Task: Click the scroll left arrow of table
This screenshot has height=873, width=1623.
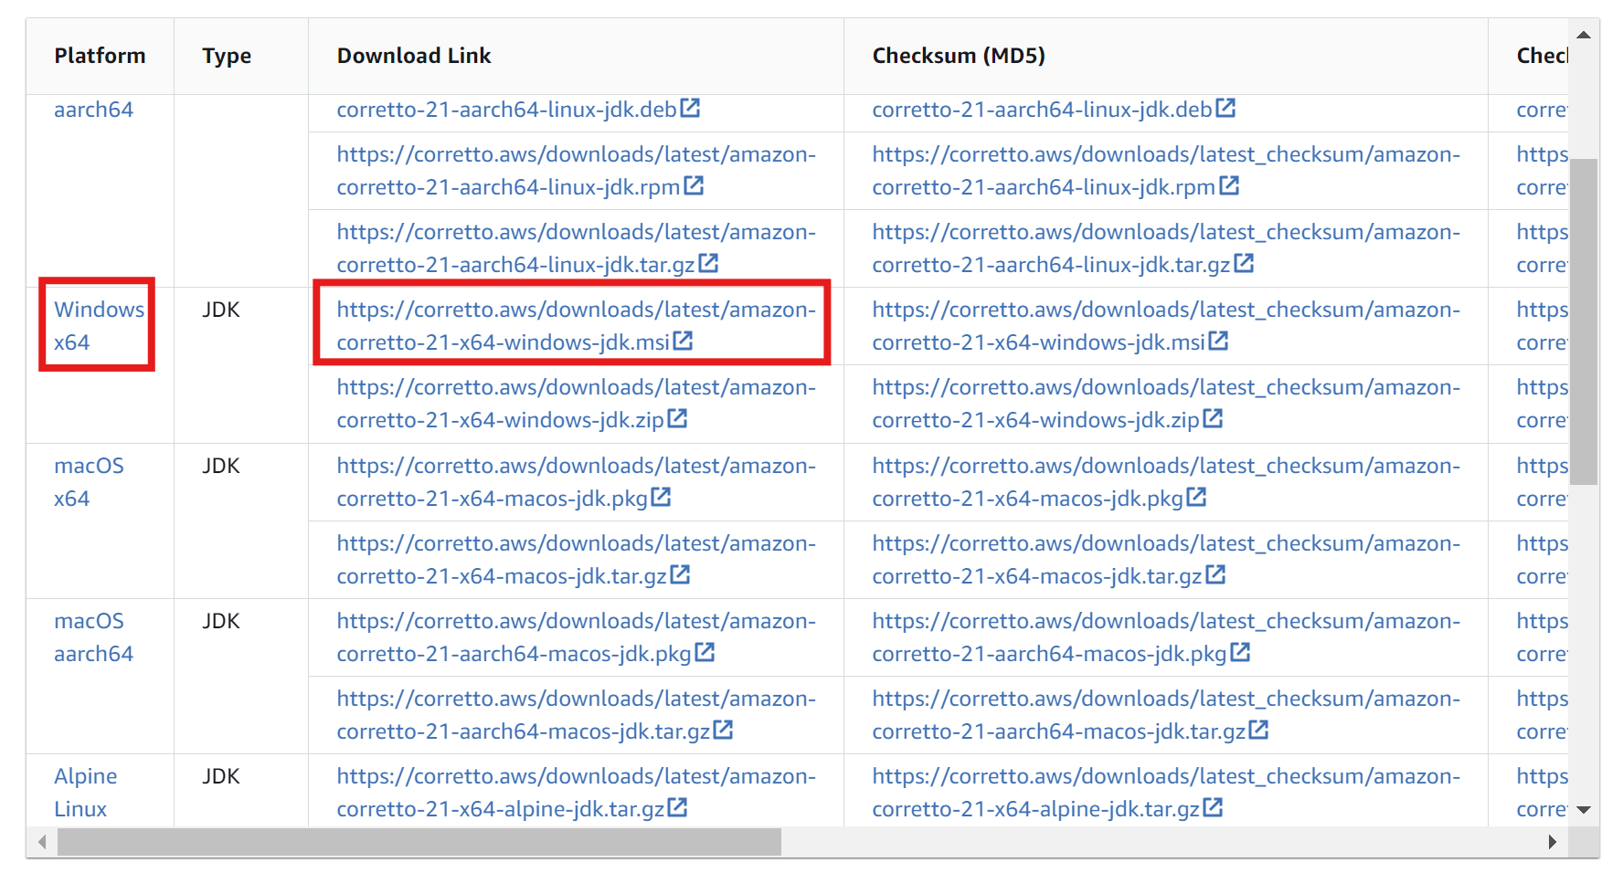Action: [42, 842]
